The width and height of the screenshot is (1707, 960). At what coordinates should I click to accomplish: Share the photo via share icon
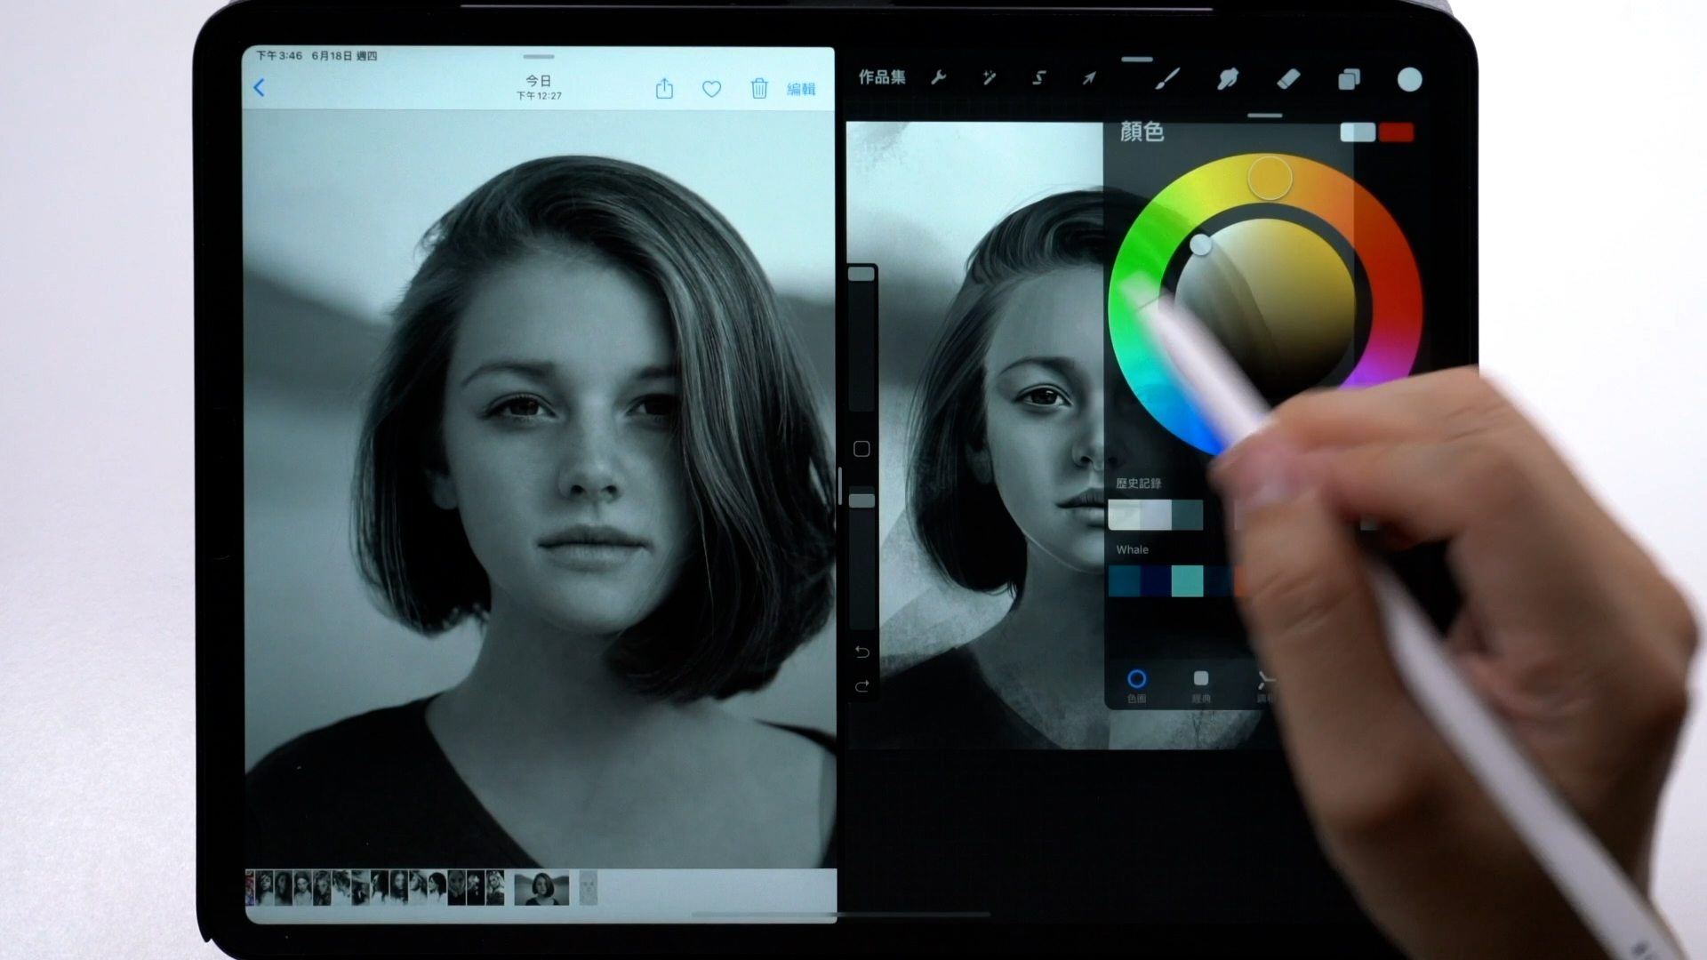pyautogui.click(x=664, y=89)
